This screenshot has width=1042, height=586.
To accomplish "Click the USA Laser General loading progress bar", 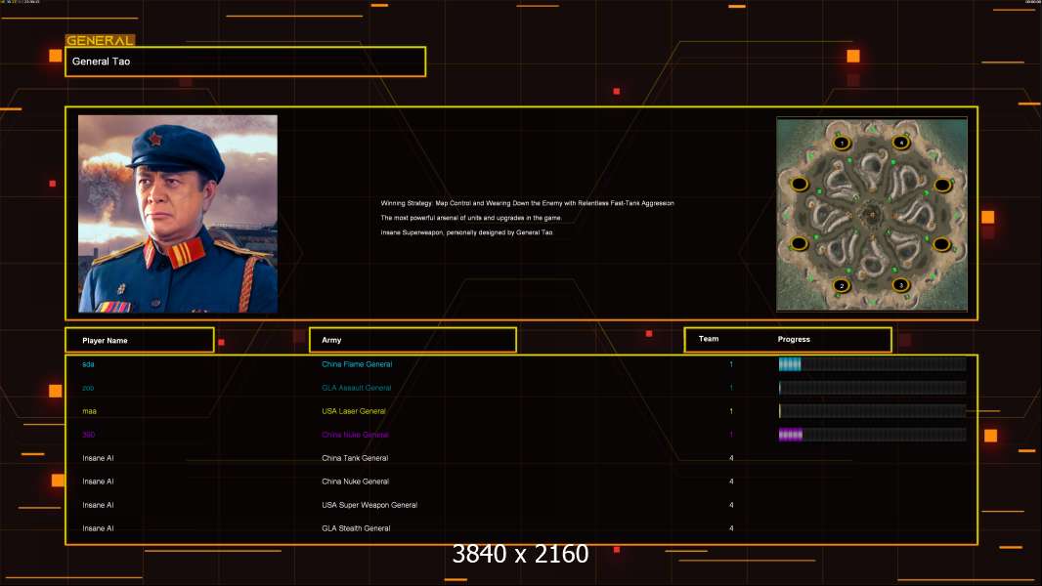I will coord(872,411).
